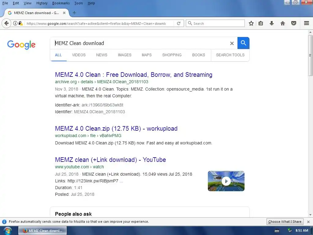Click the vertical scrollbar thumb
The width and height of the screenshot is (313, 235).
click(x=310, y=56)
